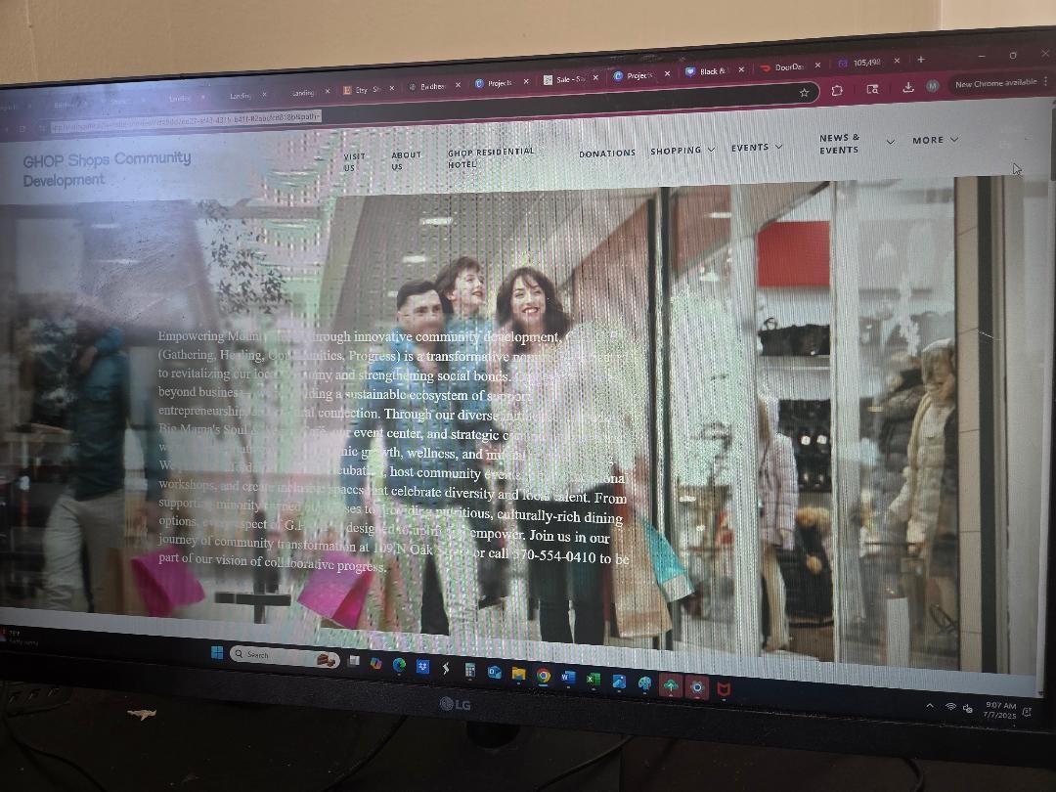Open the Donations menu item
This screenshot has height=792, width=1056.
coord(607,154)
